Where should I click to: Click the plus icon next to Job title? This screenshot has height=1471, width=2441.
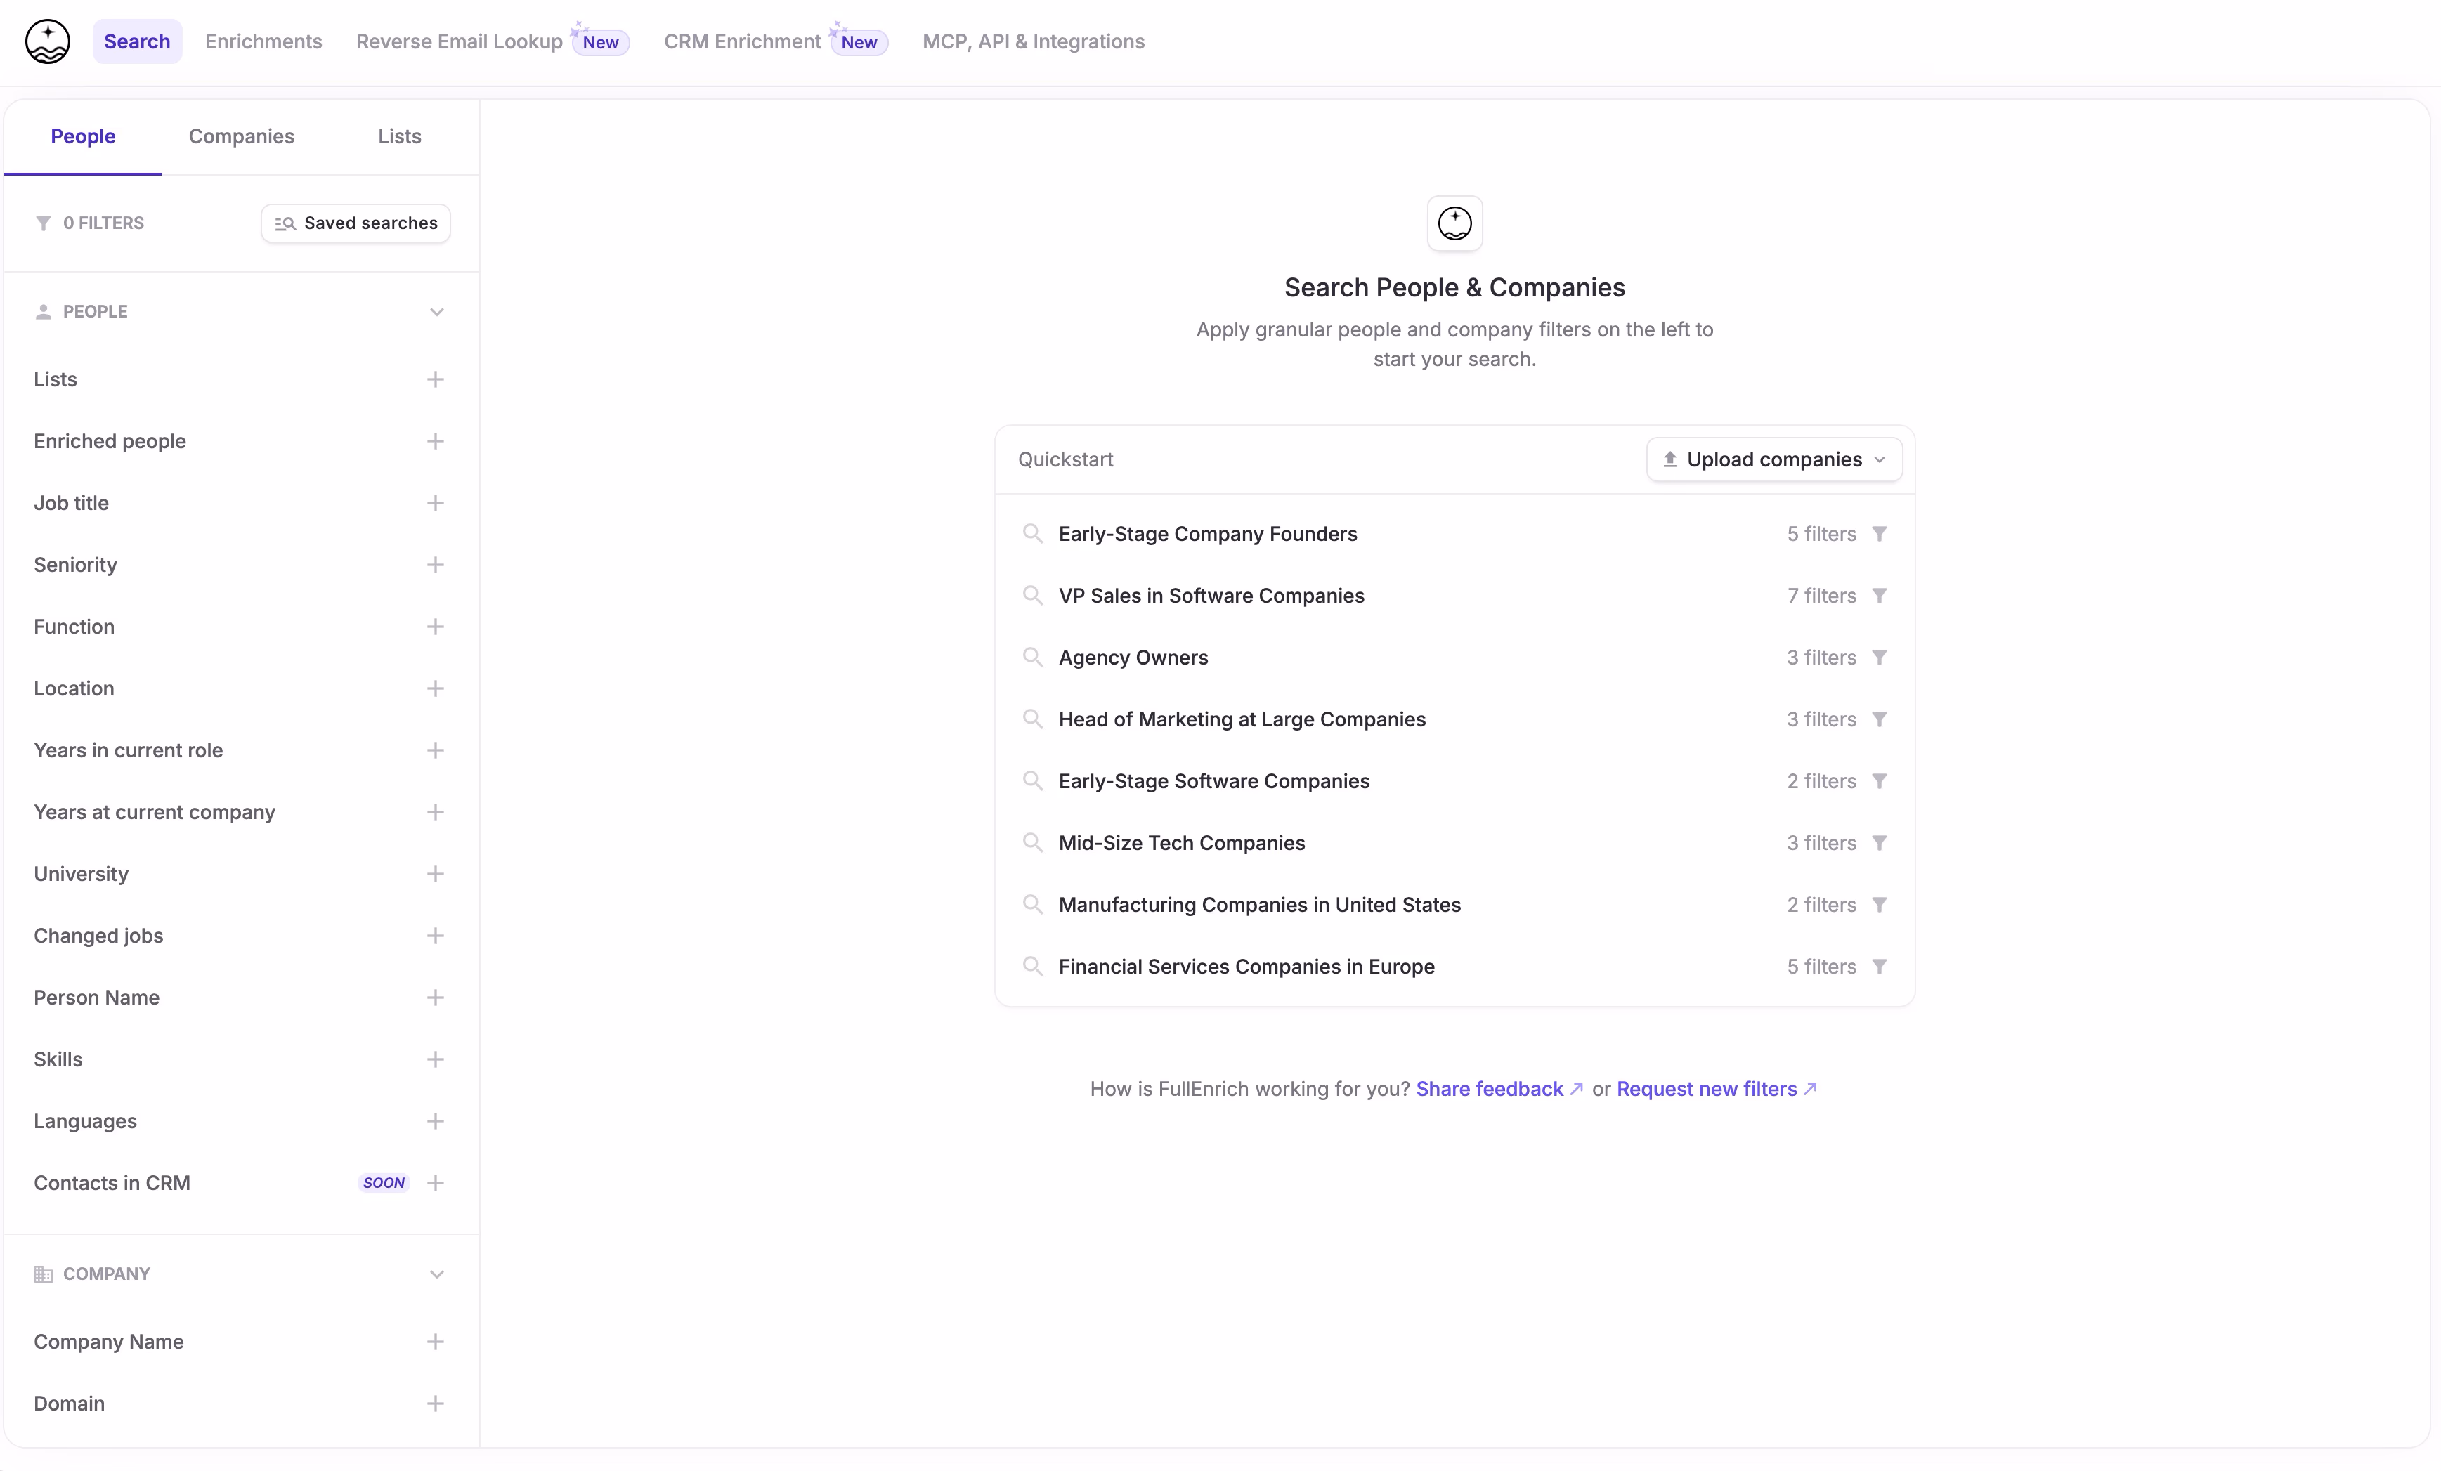[435, 503]
